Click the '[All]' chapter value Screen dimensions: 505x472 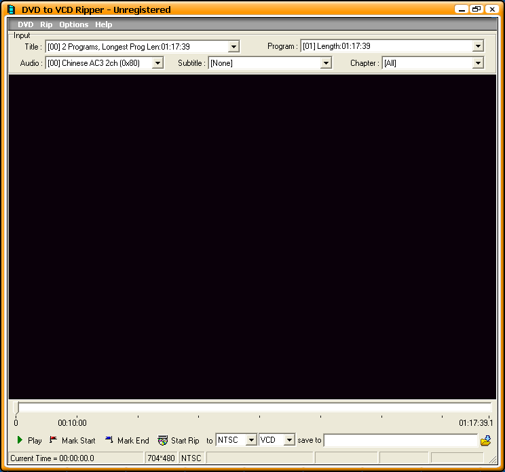click(390, 63)
